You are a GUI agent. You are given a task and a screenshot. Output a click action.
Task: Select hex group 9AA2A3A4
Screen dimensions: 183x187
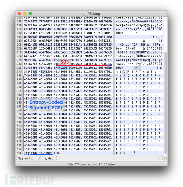(x=31, y=25)
